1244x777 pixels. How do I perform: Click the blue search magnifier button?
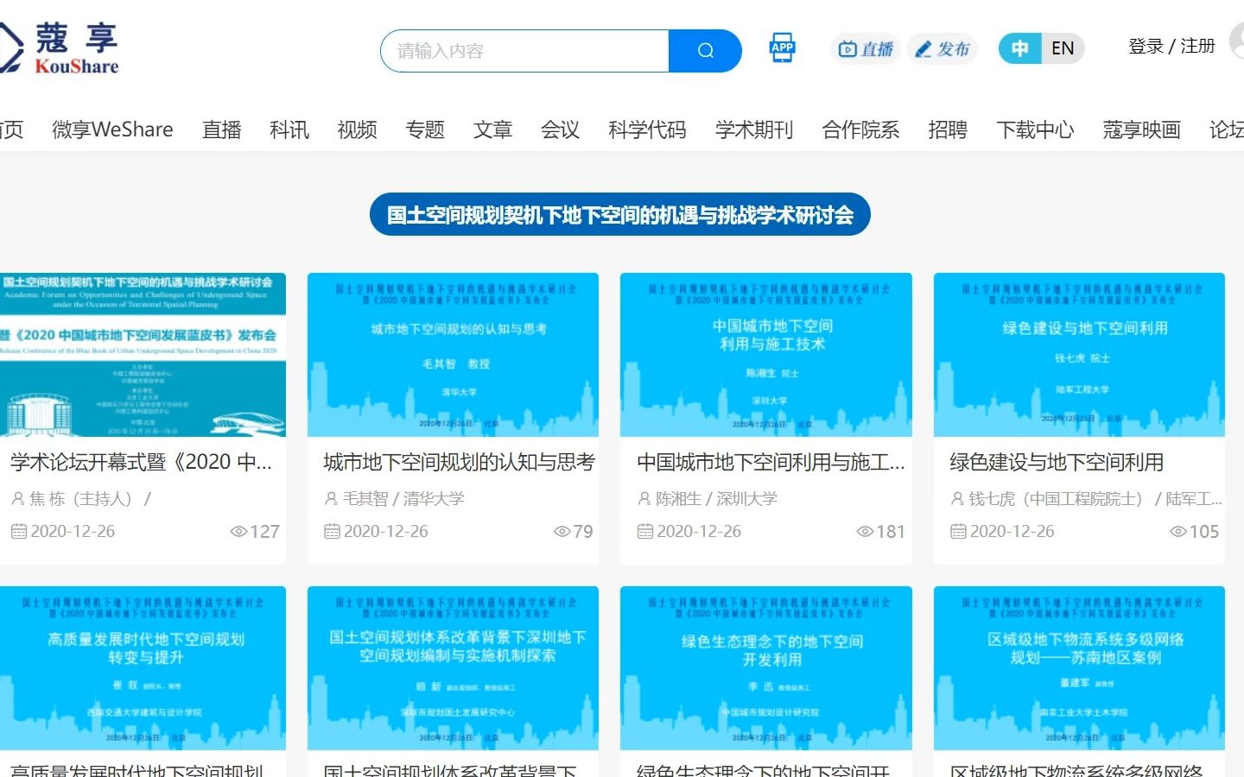(705, 51)
